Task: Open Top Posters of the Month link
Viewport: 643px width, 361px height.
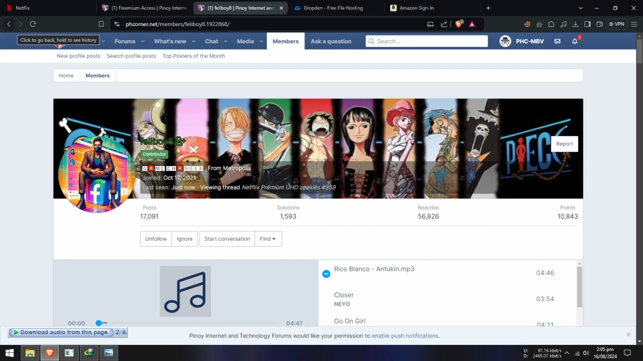Action: coord(193,56)
